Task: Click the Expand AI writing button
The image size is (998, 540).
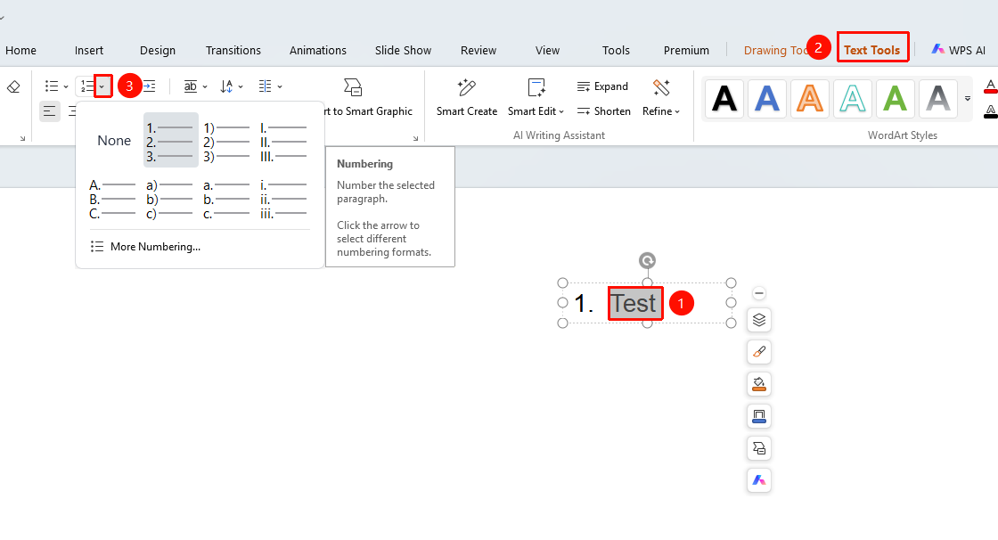Action: click(x=602, y=86)
